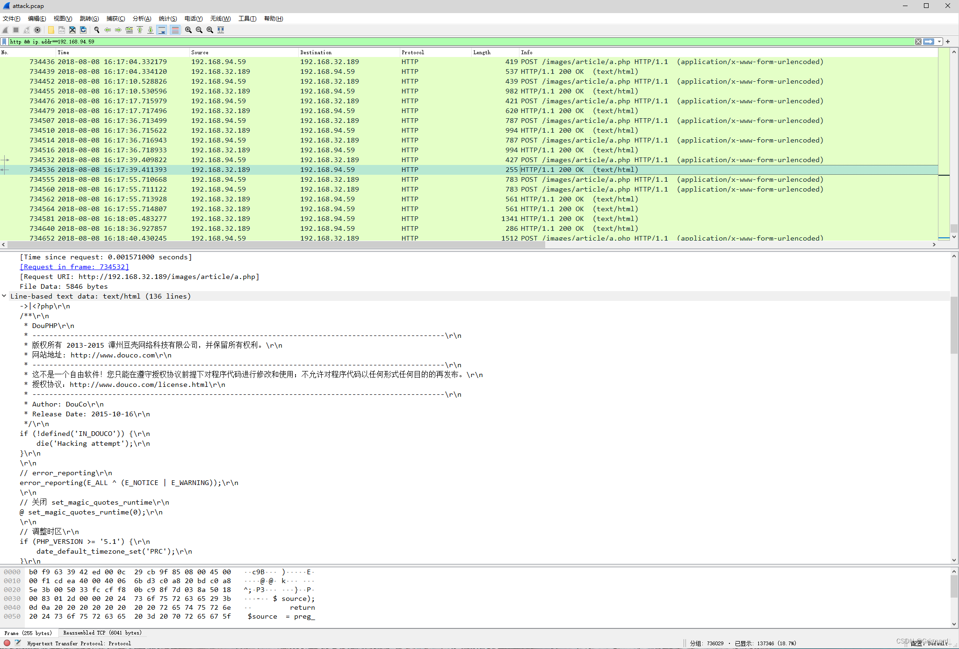
Task: Open the 工具(T) menu
Action: (x=247, y=19)
